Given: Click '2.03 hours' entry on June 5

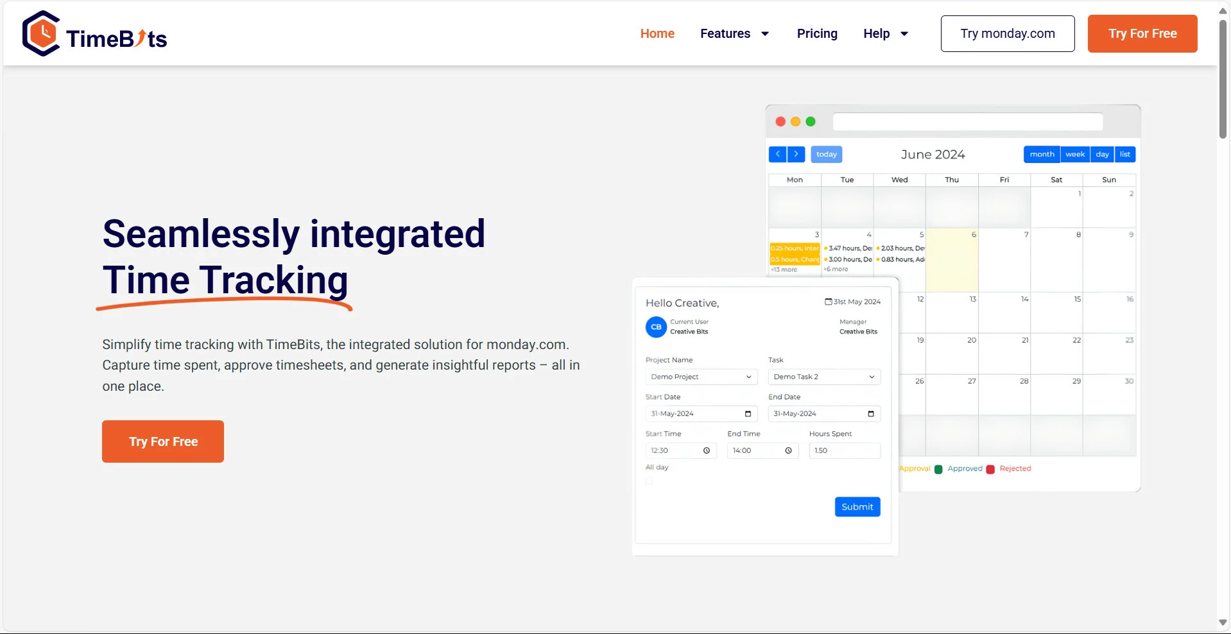Looking at the screenshot, I should point(900,248).
